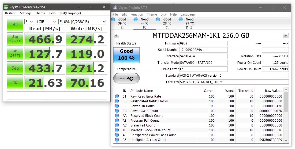The height and width of the screenshot is (149, 295).
Task: Click the Threshold column header
Action: point(244,91)
